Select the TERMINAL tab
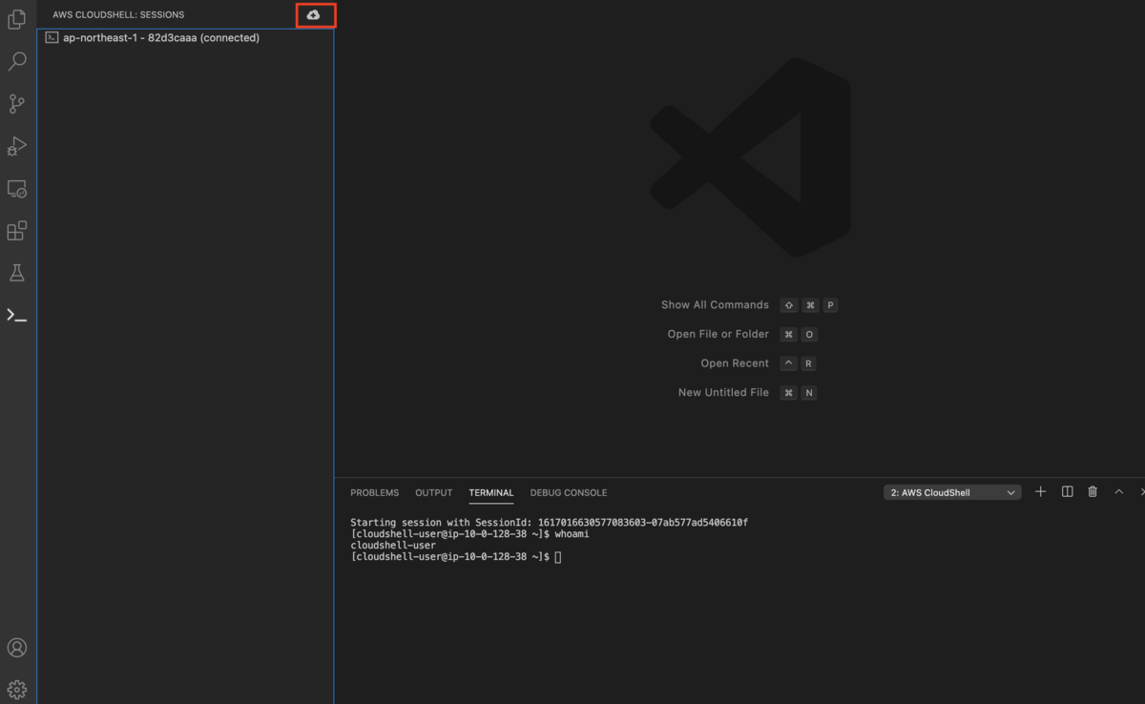The height and width of the screenshot is (704, 1145). click(491, 493)
